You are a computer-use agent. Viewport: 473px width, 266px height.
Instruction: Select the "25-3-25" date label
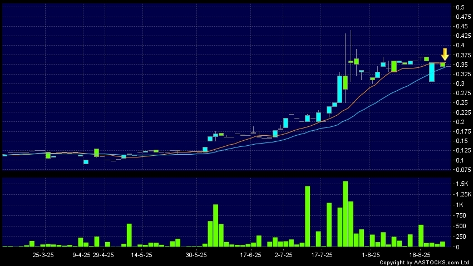click(x=43, y=255)
